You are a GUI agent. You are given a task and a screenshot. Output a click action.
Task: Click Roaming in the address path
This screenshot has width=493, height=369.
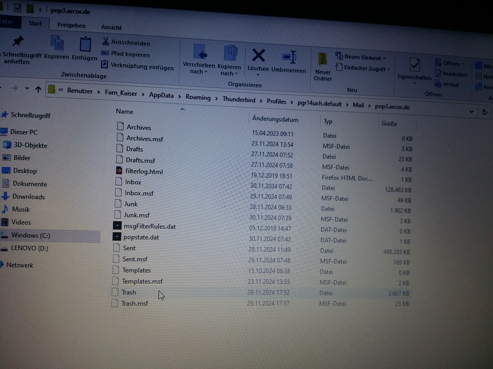coord(198,97)
